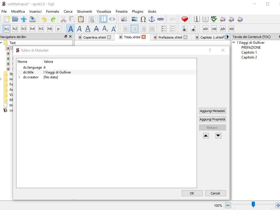This screenshot has height=210, width=280.
Task: Click the Insert Image picture icon
Action: pyautogui.click(x=134, y=19)
